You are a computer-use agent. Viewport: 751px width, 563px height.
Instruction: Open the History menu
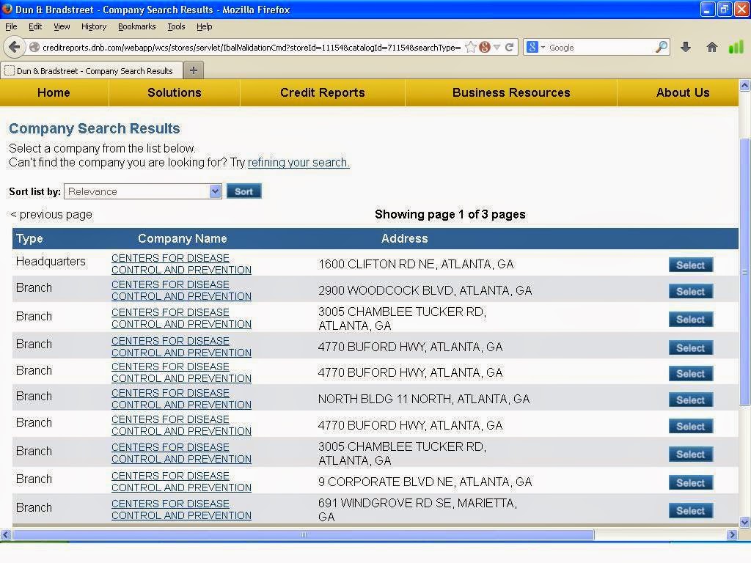pyautogui.click(x=94, y=26)
